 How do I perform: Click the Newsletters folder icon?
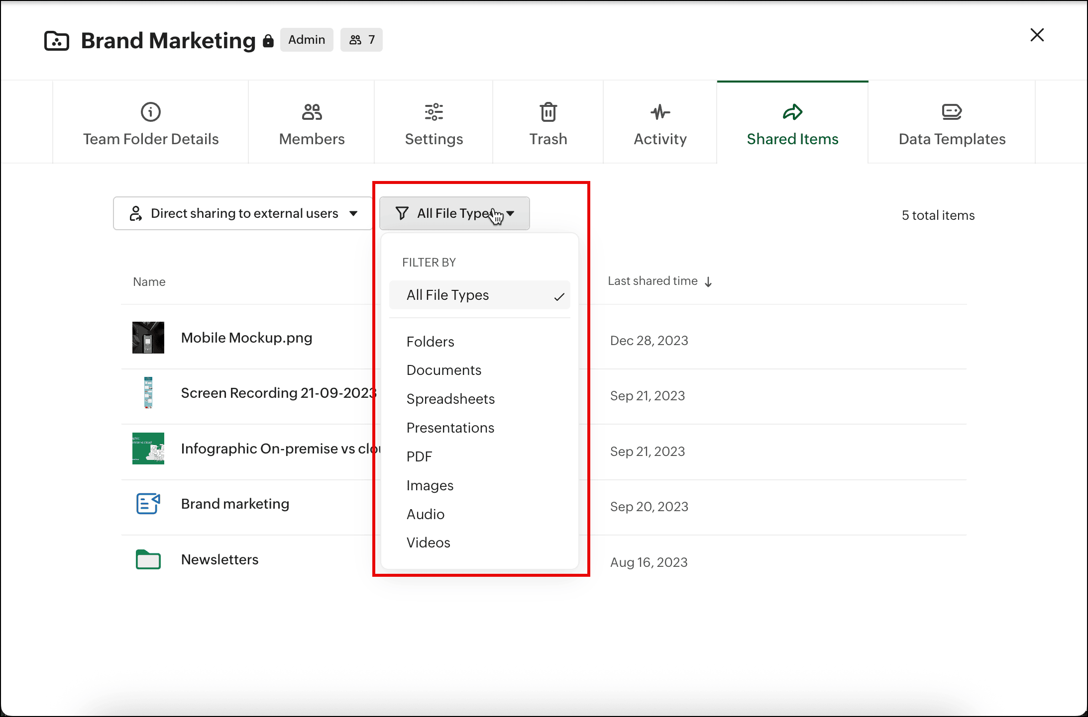tap(148, 559)
